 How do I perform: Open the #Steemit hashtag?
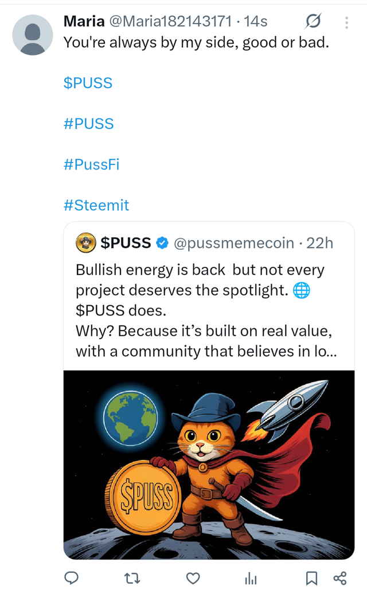coord(96,205)
